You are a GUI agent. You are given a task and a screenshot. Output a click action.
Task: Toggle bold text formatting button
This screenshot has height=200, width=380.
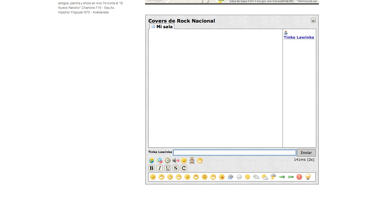point(152,168)
